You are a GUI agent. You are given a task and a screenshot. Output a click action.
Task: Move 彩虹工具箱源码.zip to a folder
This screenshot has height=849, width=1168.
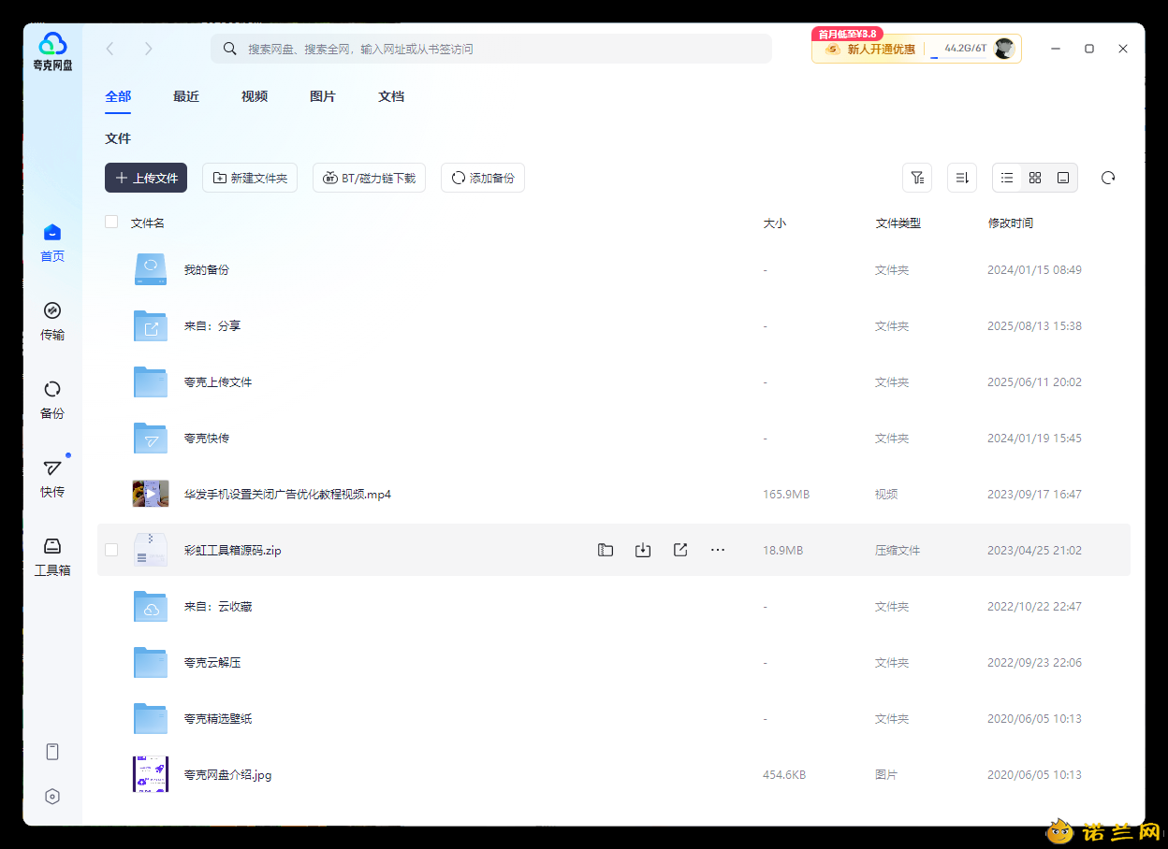(x=606, y=550)
